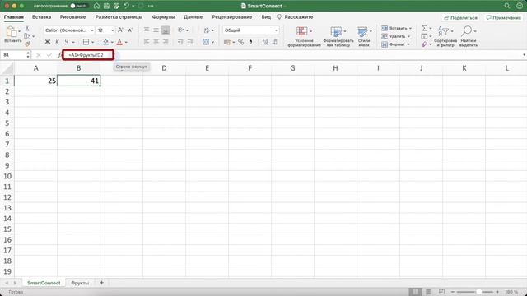Open Найти и выделить magnifier
The width and height of the screenshot is (527, 296).
point(469,36)
